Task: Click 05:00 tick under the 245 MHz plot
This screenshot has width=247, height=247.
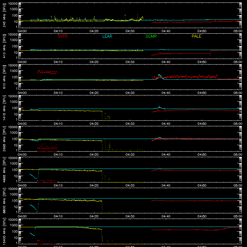Action: tap(238, 31)
